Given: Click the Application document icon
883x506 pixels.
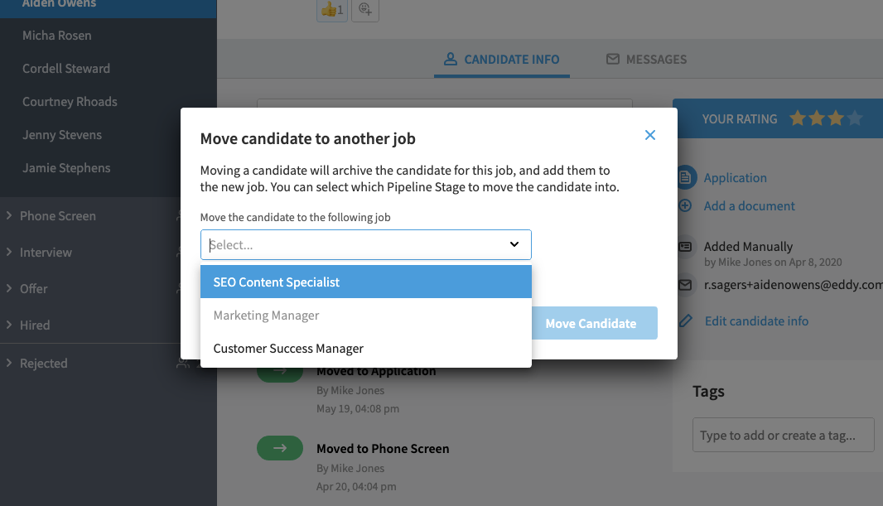Looking at the screenshot, I should [685, 178].
